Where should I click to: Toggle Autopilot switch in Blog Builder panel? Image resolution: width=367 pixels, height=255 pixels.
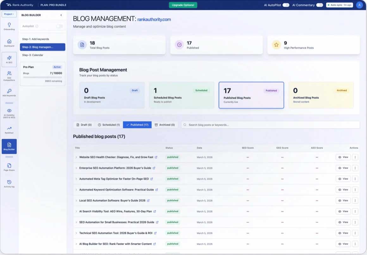click(x=59, y=26)
